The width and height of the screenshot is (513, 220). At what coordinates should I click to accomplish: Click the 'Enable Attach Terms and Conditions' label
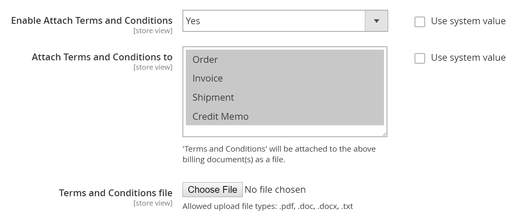coord(92,20)
